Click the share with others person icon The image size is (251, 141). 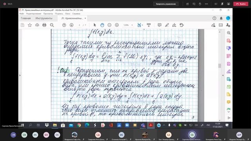[228, 25]
